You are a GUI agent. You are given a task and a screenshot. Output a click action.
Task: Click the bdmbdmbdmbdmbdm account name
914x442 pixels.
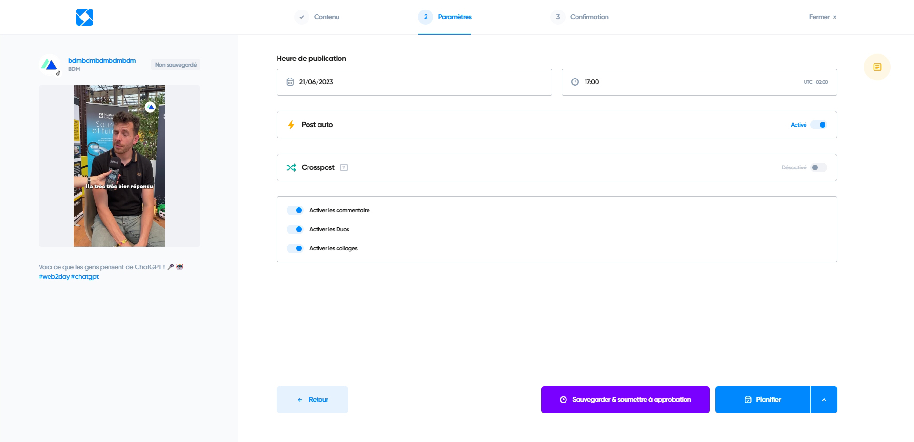102,60
